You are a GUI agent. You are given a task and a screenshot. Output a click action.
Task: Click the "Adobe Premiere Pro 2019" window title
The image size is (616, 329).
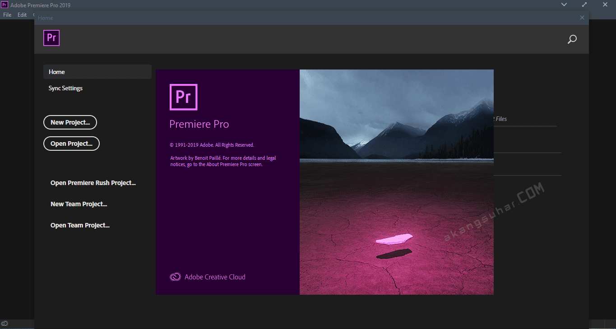[41, 5]
